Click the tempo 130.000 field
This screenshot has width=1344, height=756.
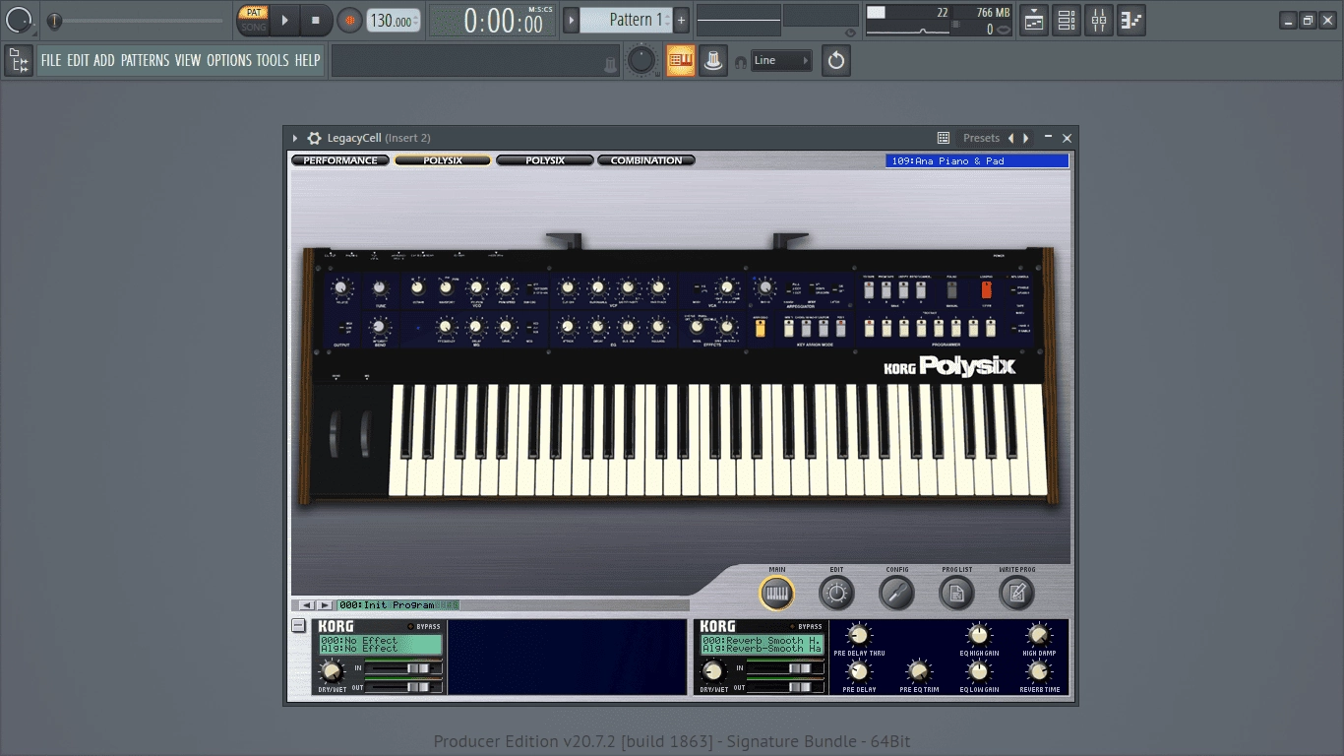393,21
